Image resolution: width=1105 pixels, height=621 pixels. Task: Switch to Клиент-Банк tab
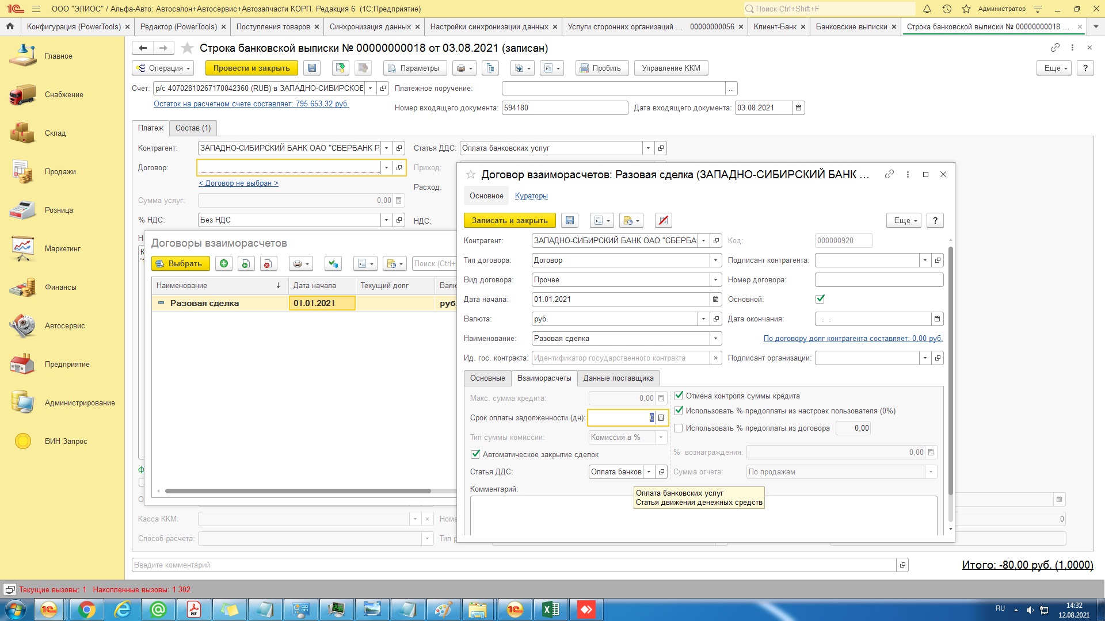(775, 27)
